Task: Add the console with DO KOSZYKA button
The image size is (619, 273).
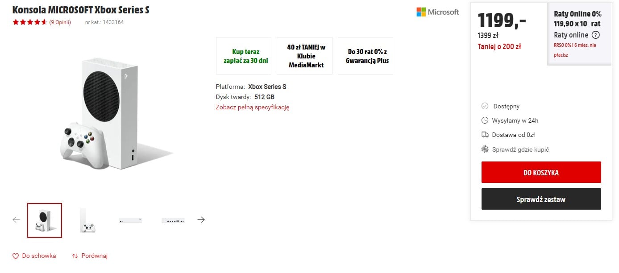Action: [541, 172]
